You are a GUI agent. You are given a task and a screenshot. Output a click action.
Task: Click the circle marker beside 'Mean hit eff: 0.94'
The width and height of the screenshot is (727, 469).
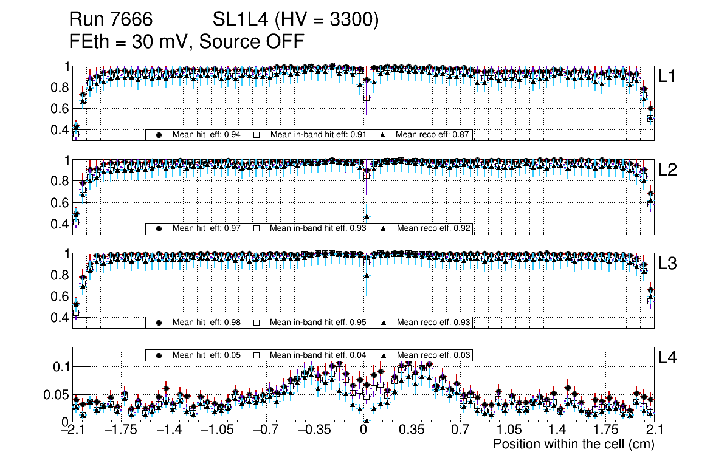pos(159,135)
